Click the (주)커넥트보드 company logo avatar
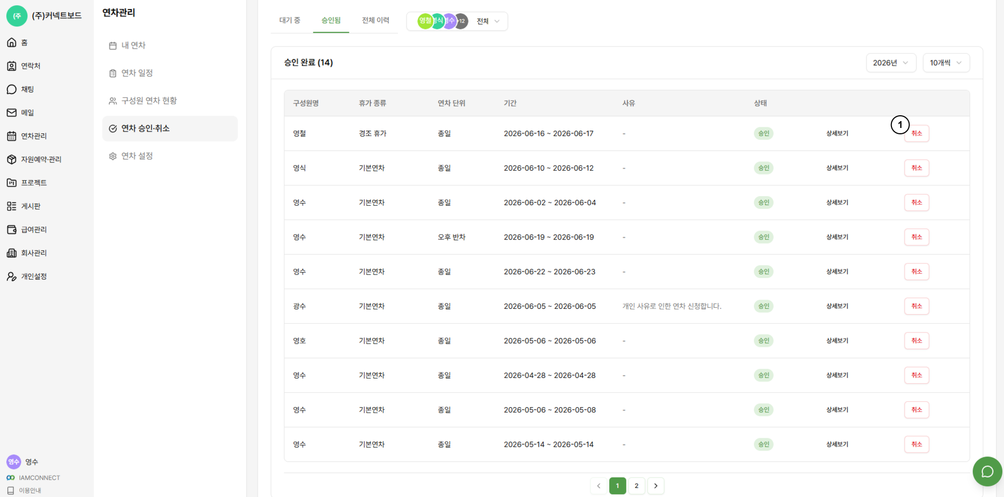Viewport: 1004px width, 497px height. [x=17, y=16]
